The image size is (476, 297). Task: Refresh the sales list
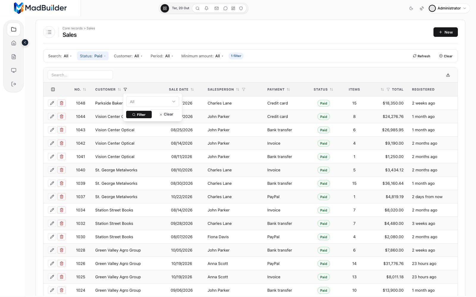coord(422,56)
